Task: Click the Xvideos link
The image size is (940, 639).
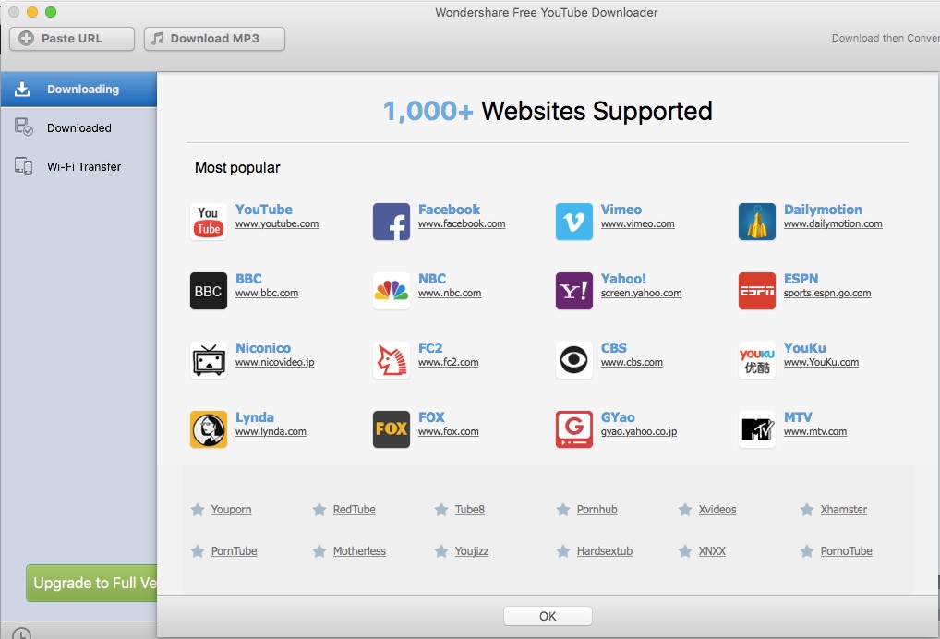Action: tap(717, 510)
